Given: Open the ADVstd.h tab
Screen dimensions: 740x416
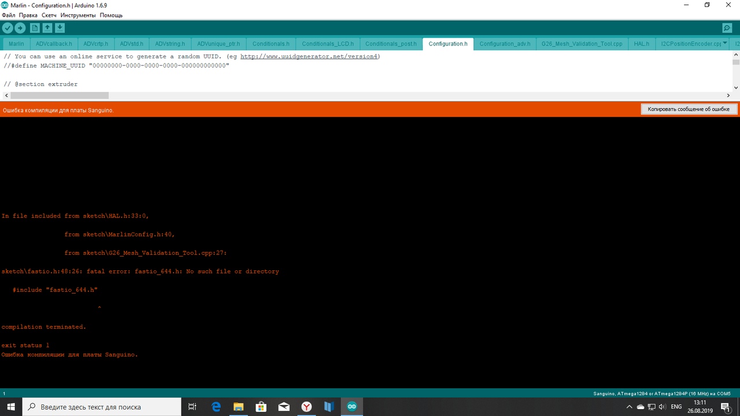Looking at the screenshot, I should point(132,44).
